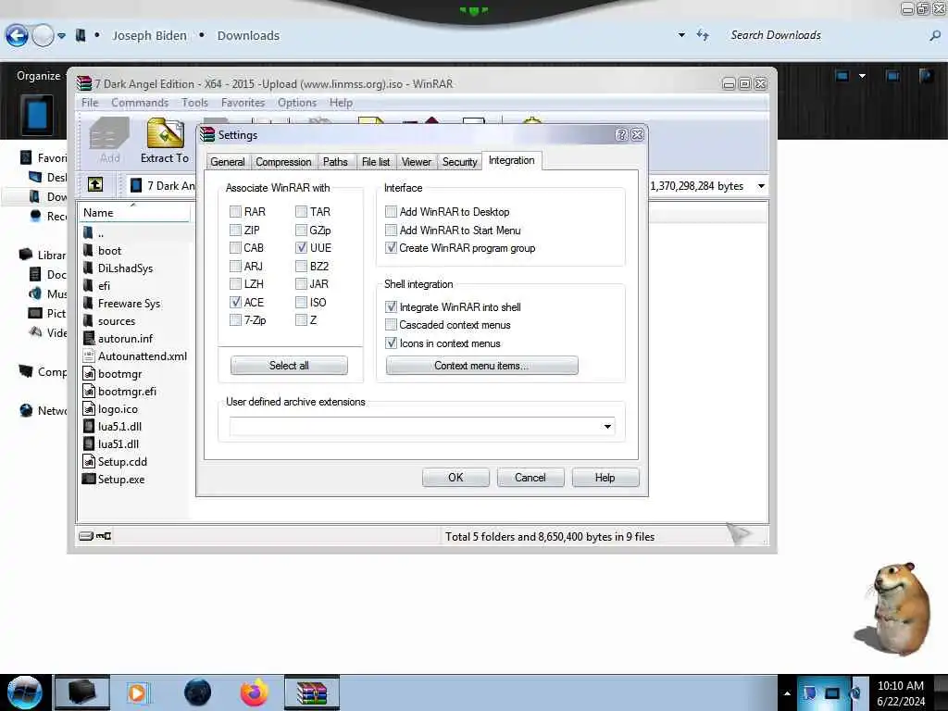Open the WinRAR Options menu
Image resolution: width=948 pixels, height=711 pixels.
point(297,102)
